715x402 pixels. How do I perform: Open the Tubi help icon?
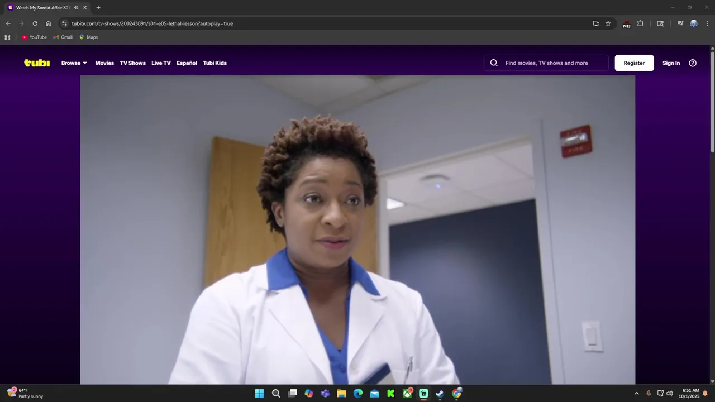pos(693,63)
